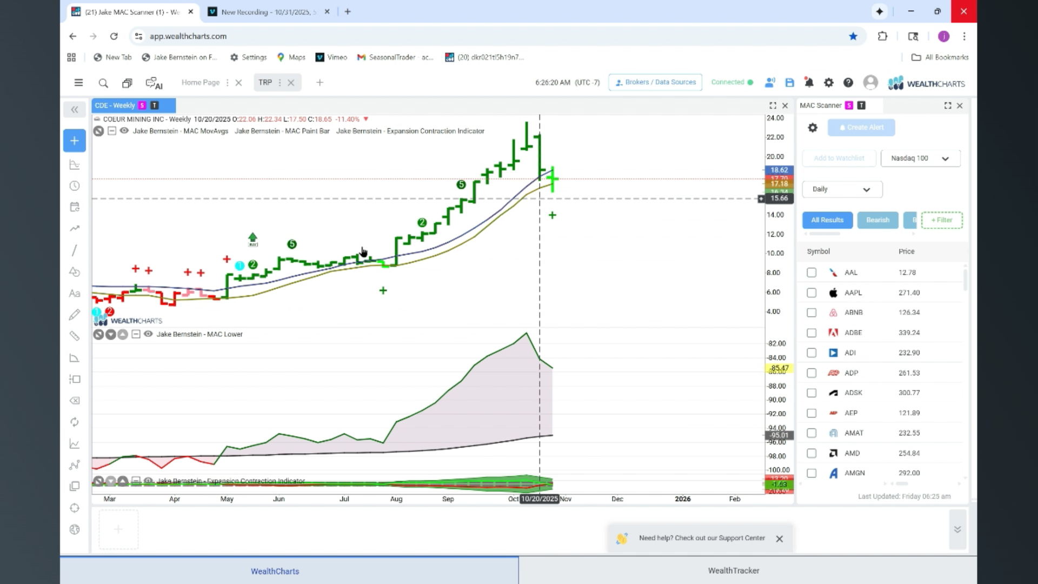Click the save layout disk icon
The image size is (1038, 584).
(x=789, y=83)
